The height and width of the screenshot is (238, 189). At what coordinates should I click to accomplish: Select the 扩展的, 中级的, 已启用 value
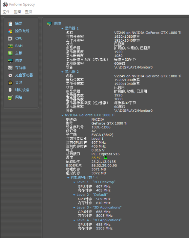tap(132, 48)
